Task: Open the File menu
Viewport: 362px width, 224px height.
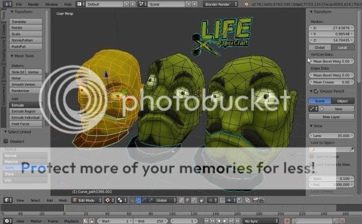Action: 19,4
